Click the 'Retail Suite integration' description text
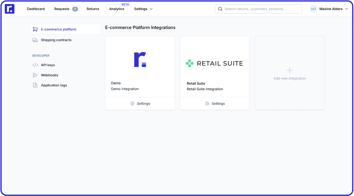 click(x=205, y=89)
